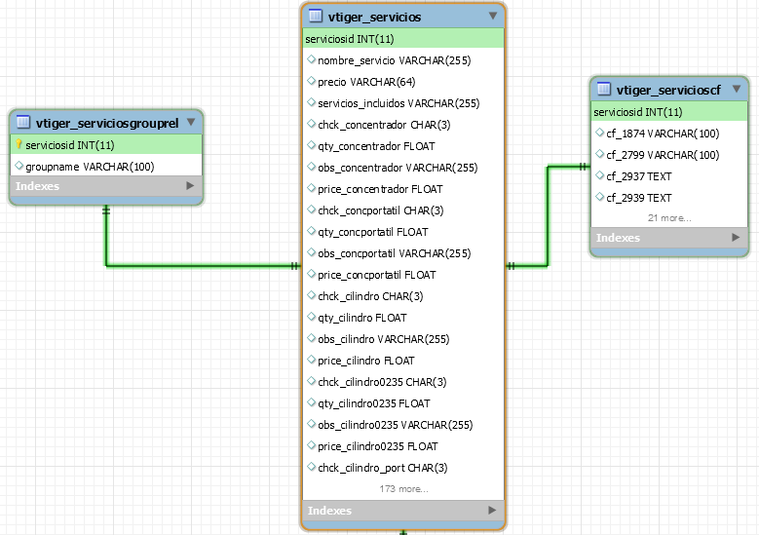The width and height of the screenshot is (759, 535).
Task: Select the vtiger_servicios table title
Action: pos(374,17)
